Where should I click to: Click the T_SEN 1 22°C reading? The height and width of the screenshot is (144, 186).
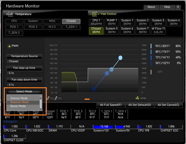point(107,114)
